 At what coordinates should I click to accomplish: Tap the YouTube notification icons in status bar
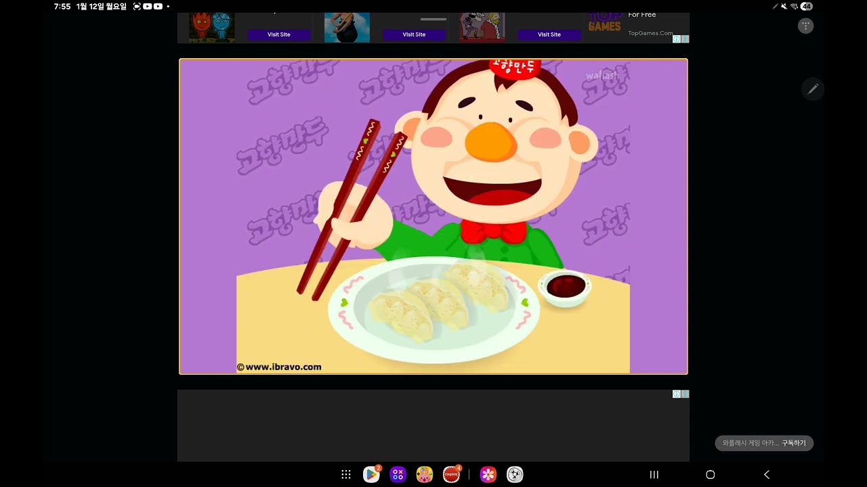click(x=153, y=6)
